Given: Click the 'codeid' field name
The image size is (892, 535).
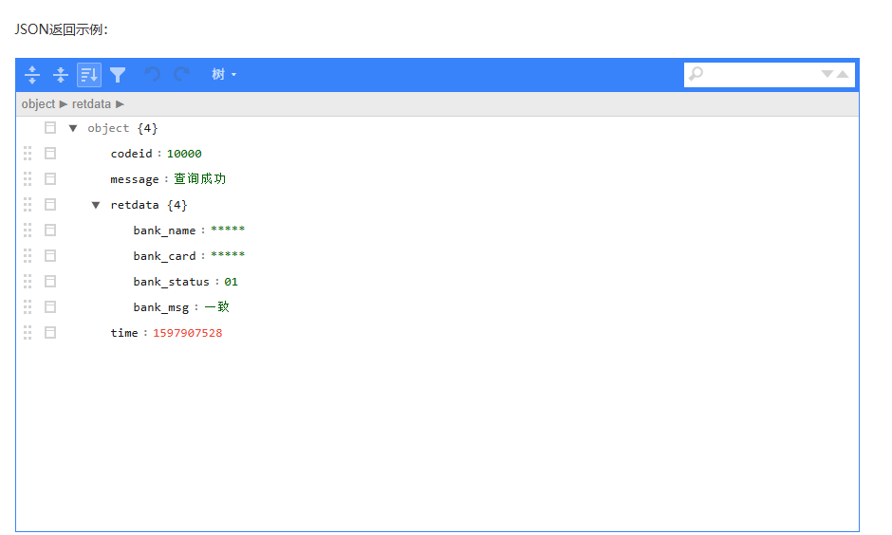Looking at the screenshot, I should pyautogui.click(x=131, y=154).
